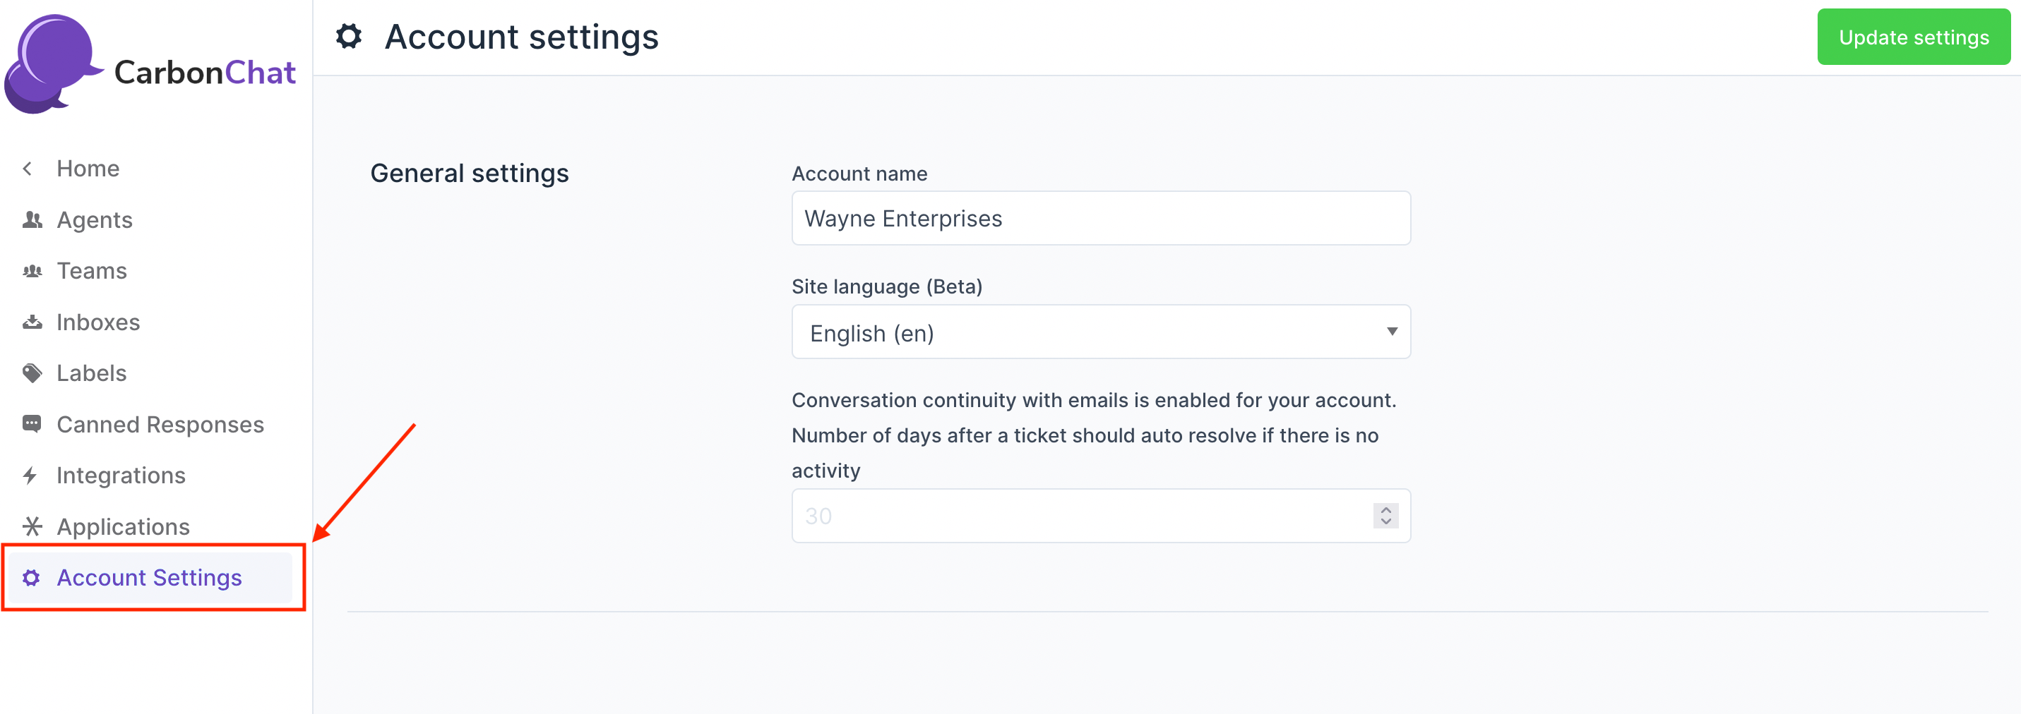Click the Integrations lightning bolt icon

pyautogui.click(x=30, y=476)
